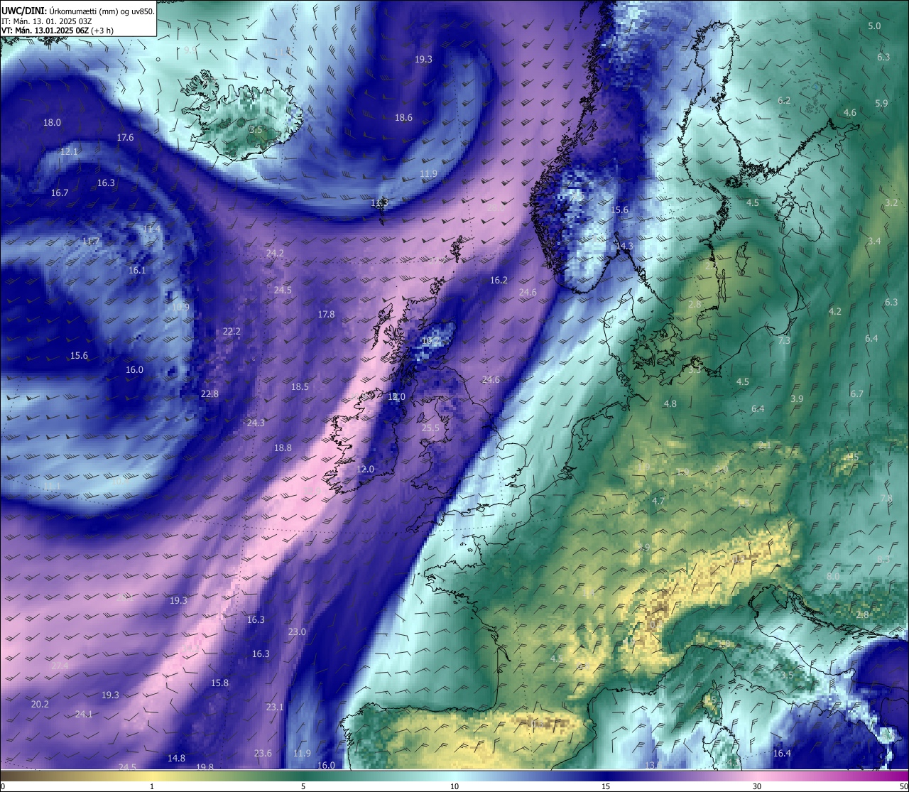Click the legend tick label 10
The image size is (909, 792).
[454, 786]
